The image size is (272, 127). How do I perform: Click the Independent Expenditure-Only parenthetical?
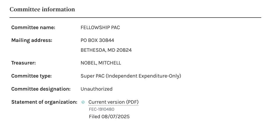click(143, 76)
